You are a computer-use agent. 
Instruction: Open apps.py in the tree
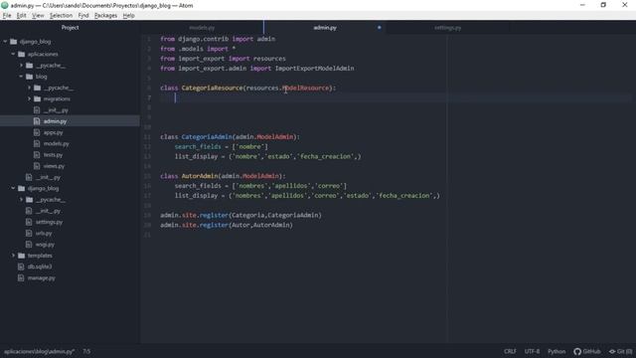[53, 132]
